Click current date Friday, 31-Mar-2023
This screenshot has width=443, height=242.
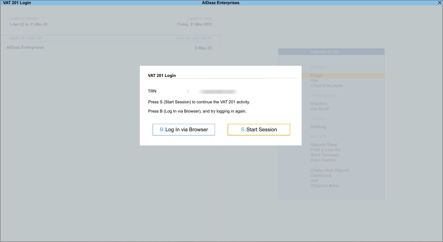195,24
